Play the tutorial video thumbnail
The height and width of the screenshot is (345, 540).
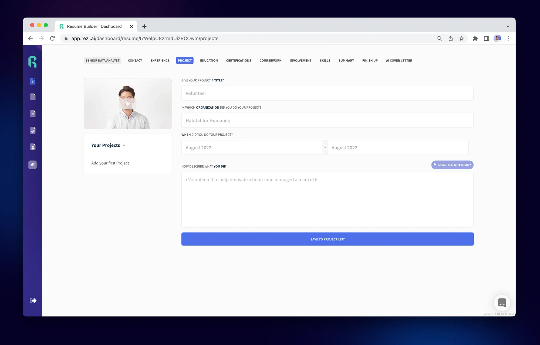pyautogui.click(x=127, y=104)
